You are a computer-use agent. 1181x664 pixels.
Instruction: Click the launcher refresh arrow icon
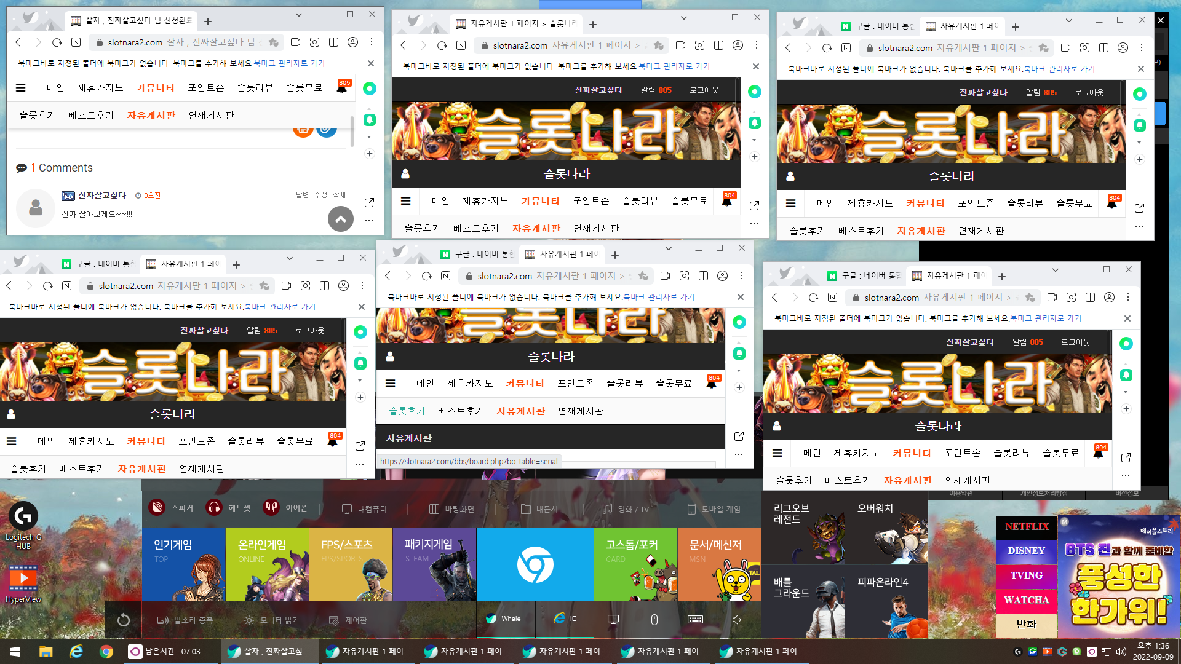123,620
